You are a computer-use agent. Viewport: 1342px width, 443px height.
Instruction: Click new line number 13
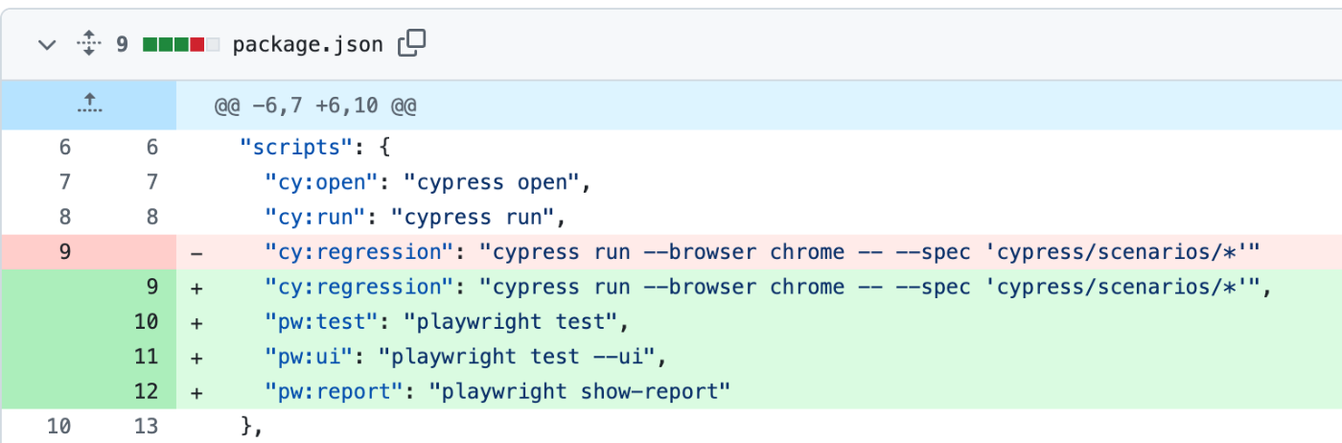(x=146, y=426)
